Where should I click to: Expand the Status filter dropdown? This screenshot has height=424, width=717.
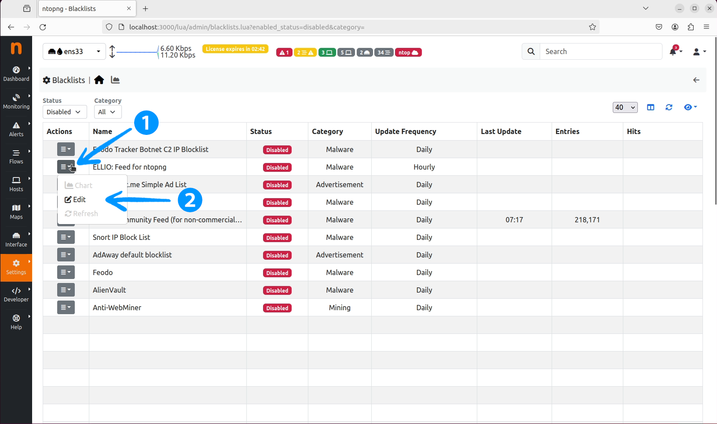pos(64,112)
